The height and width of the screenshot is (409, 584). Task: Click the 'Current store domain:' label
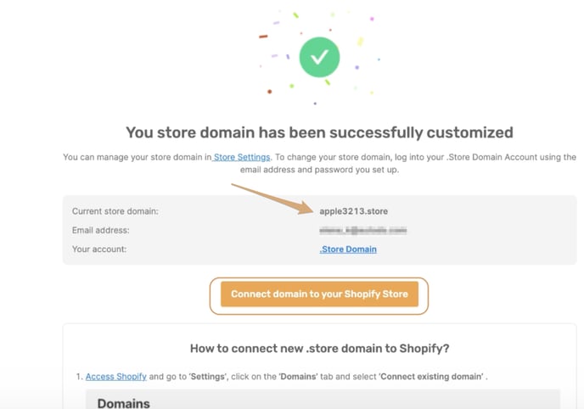coord(115,211)
